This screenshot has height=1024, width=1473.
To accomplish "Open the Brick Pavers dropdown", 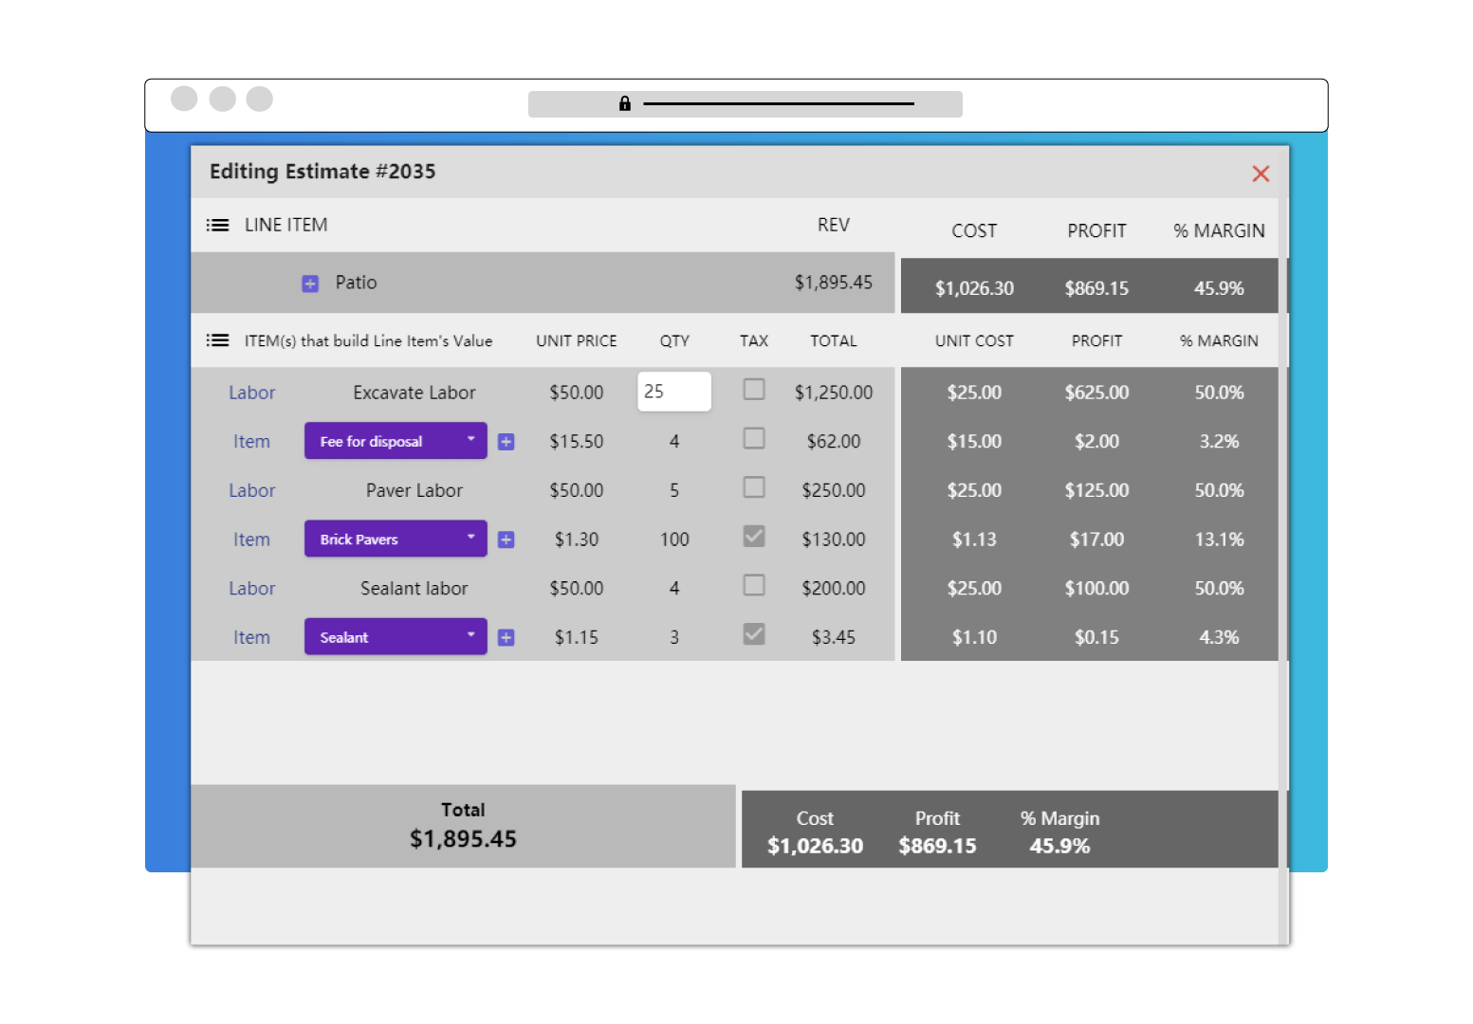I will (x=471, y=539).
